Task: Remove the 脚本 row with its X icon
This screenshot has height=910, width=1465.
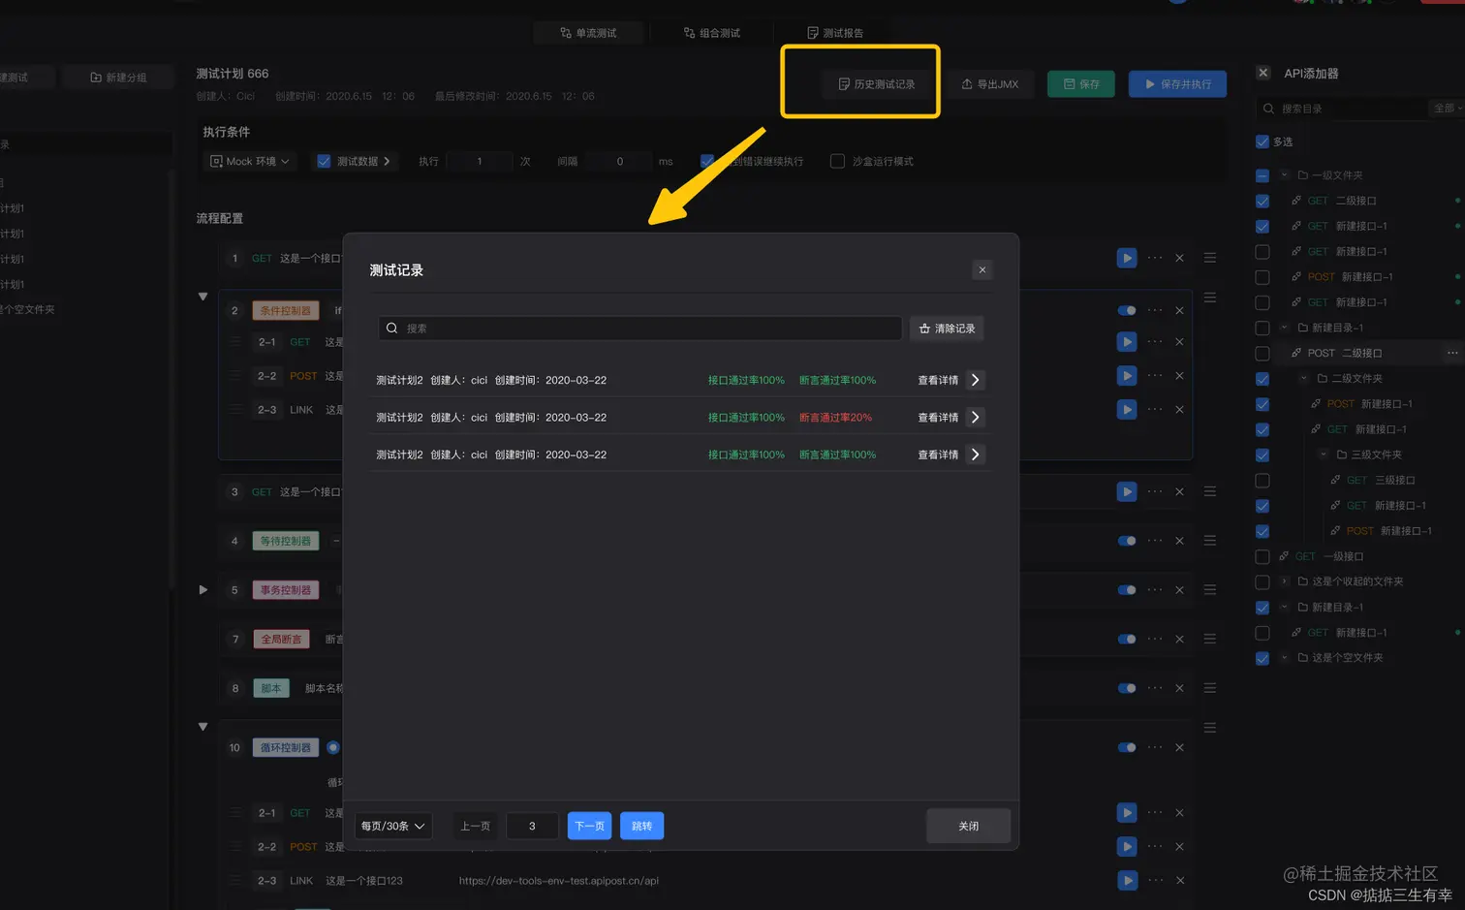Action: [1179, 688]
